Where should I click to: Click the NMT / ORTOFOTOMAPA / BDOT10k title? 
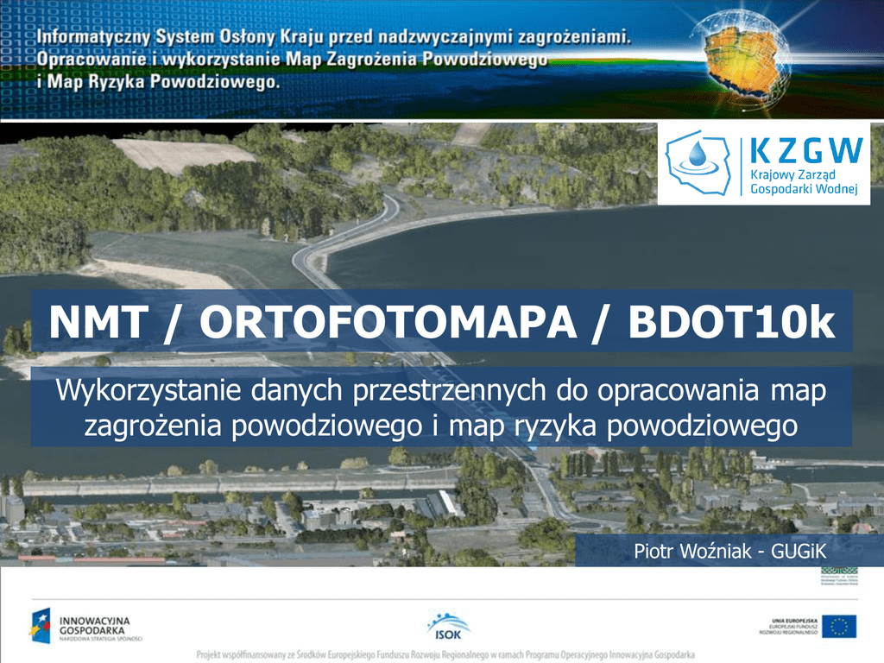(x=442, y=322)
